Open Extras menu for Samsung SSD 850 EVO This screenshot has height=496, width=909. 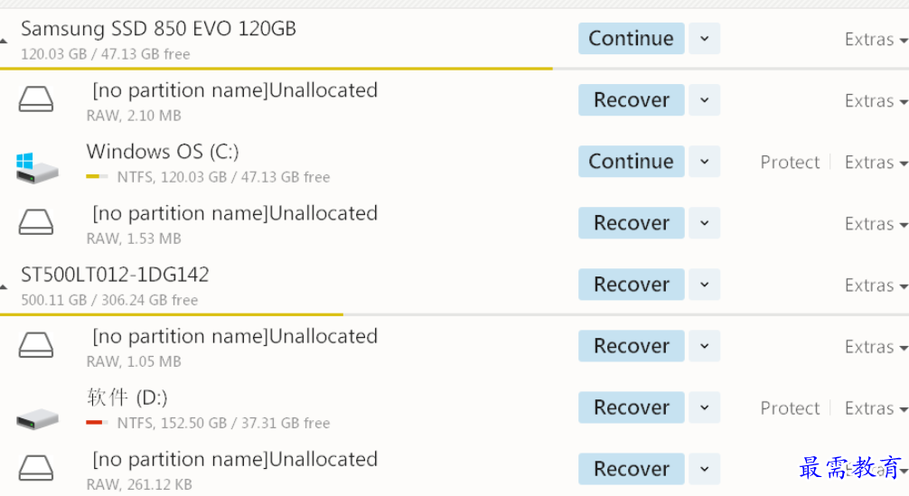tap(876, 40)
